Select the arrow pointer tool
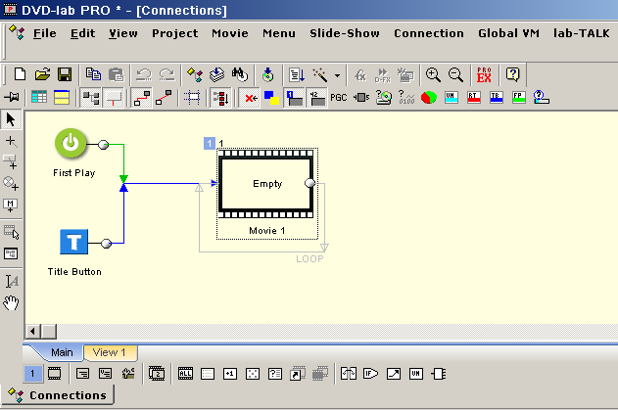 (11, 119)
